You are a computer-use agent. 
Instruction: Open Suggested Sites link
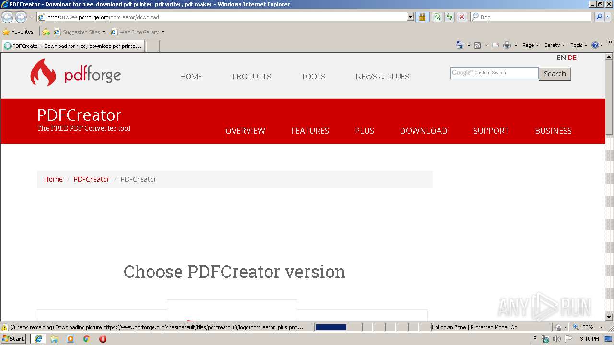(x=79, y=32)
